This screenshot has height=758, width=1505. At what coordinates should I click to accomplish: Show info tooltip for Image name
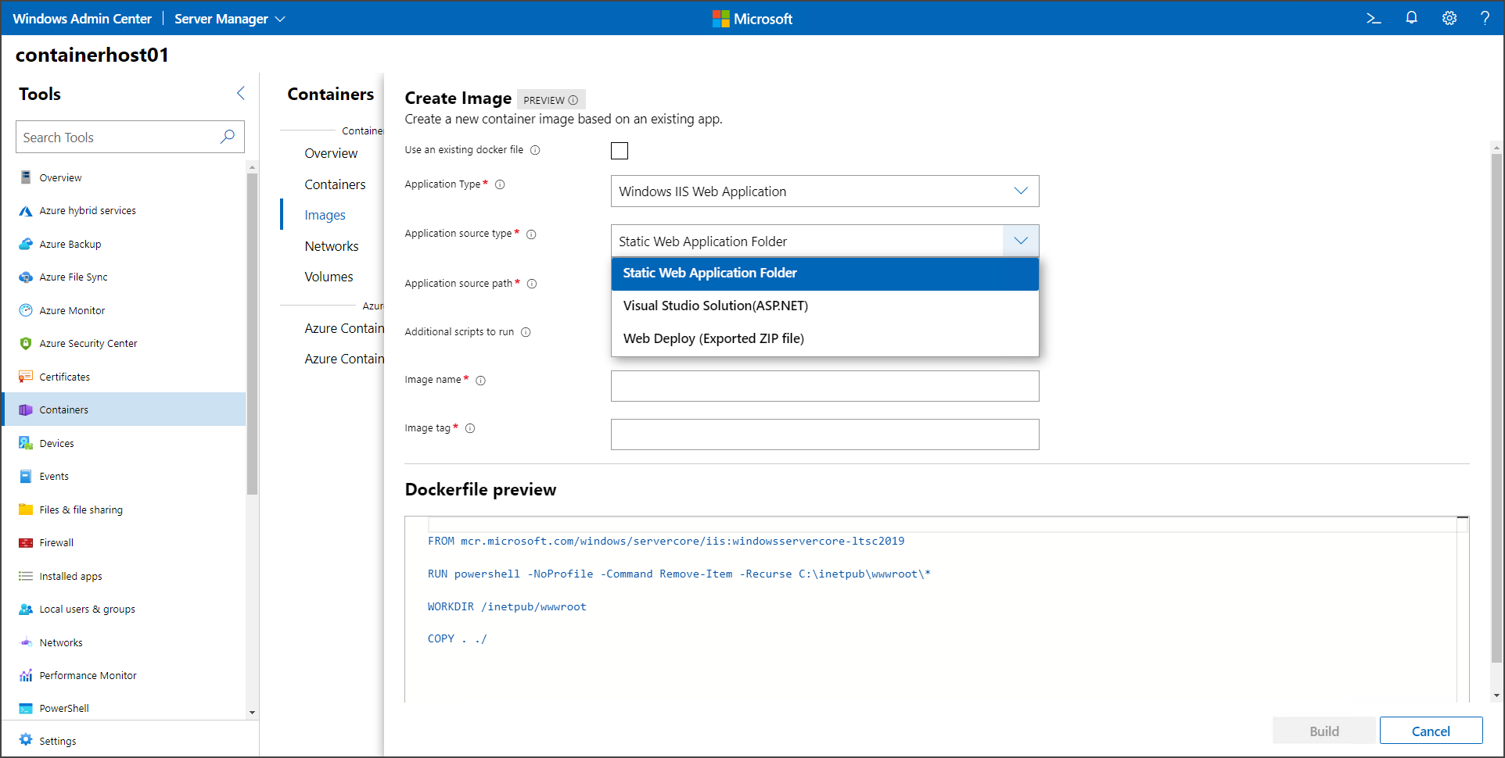click(480, 381)
